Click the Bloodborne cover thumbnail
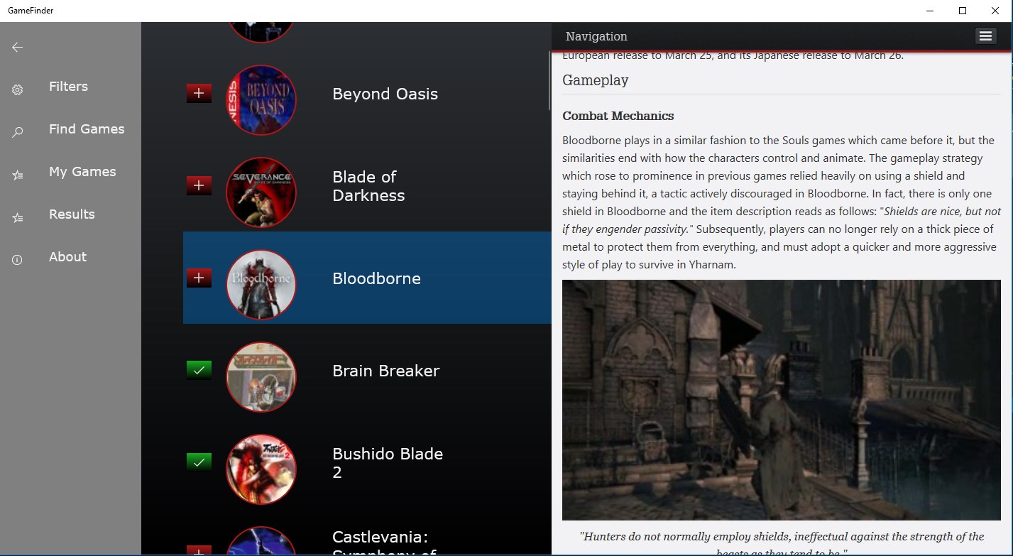Image resolution: width=1013 pixels, height=556 pixels. [261, 285]
